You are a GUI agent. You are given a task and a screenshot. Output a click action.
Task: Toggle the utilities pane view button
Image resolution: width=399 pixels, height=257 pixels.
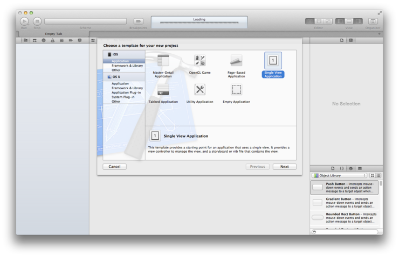pos(358,22)
